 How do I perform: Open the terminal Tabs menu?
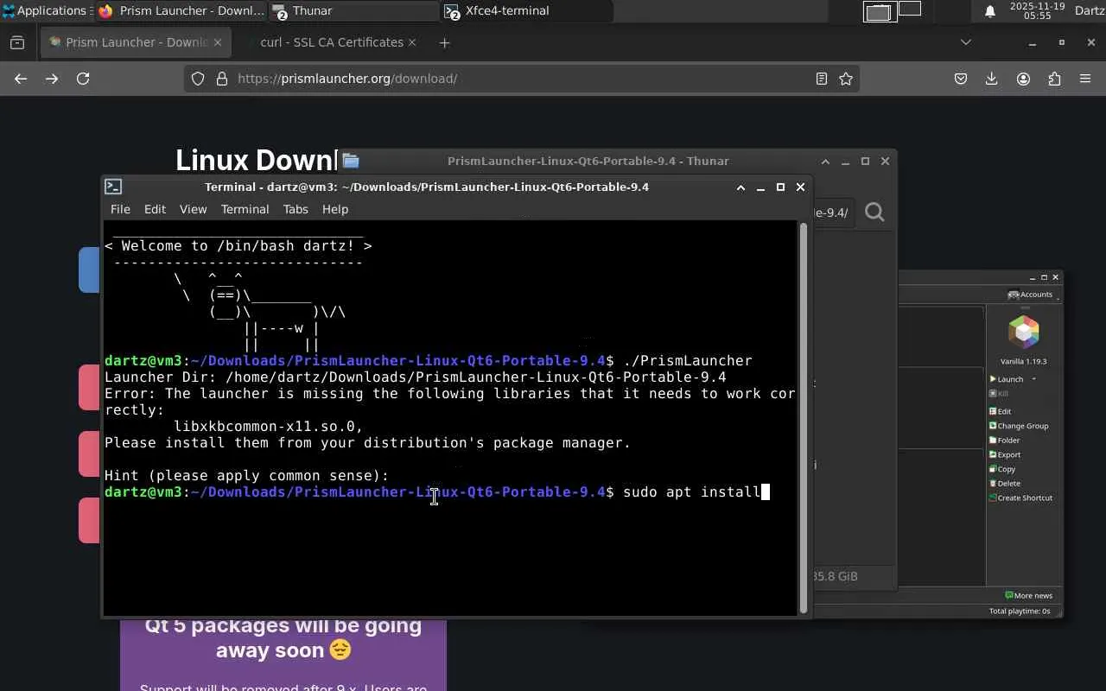pos(296,209)
